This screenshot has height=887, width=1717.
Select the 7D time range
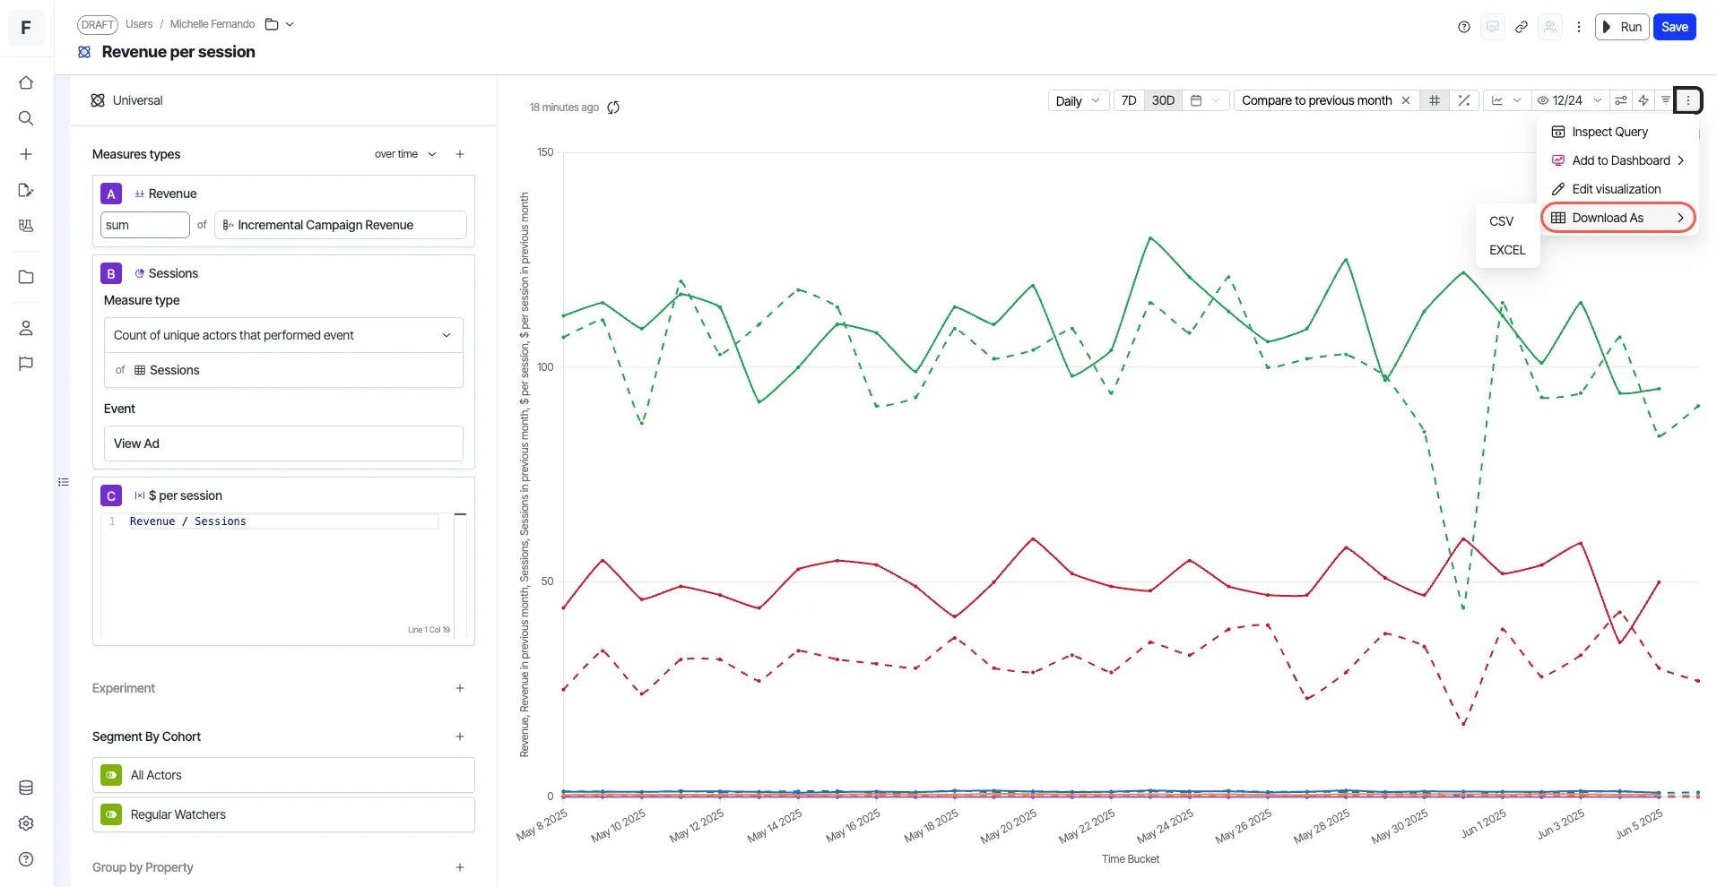[1129, 100]
